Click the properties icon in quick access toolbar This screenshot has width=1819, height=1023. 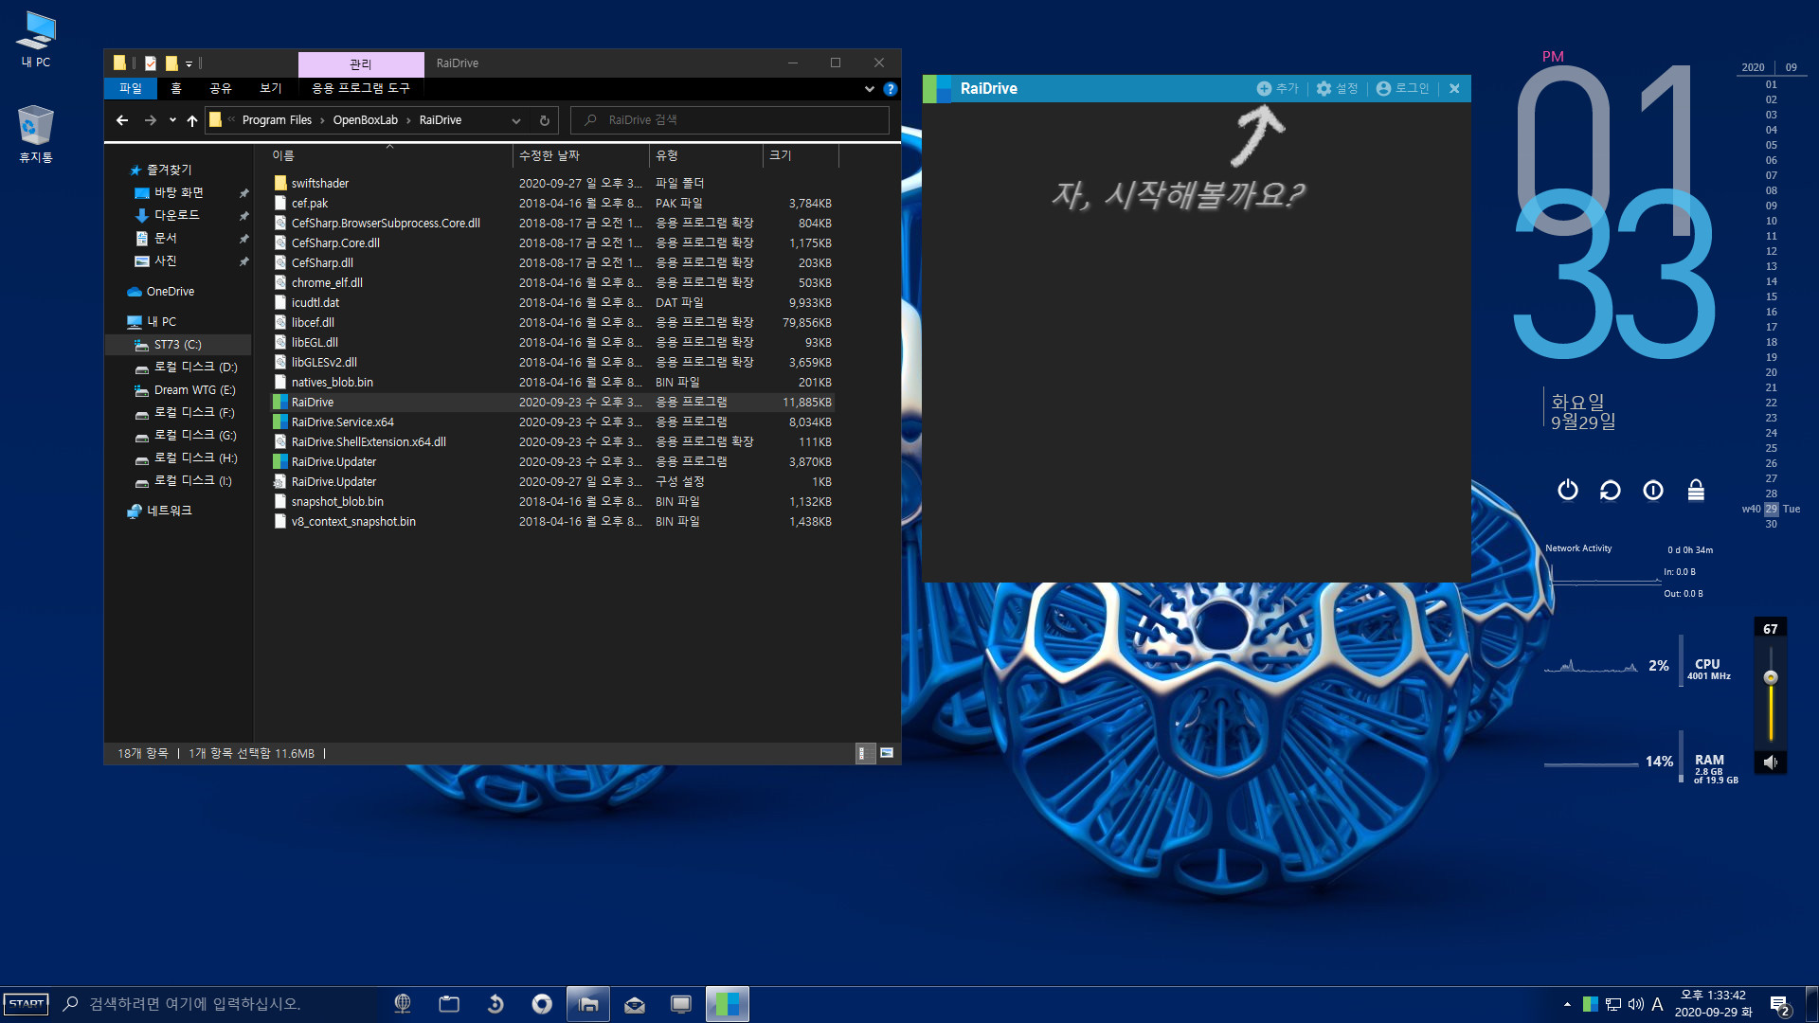[x=150, y=63]
